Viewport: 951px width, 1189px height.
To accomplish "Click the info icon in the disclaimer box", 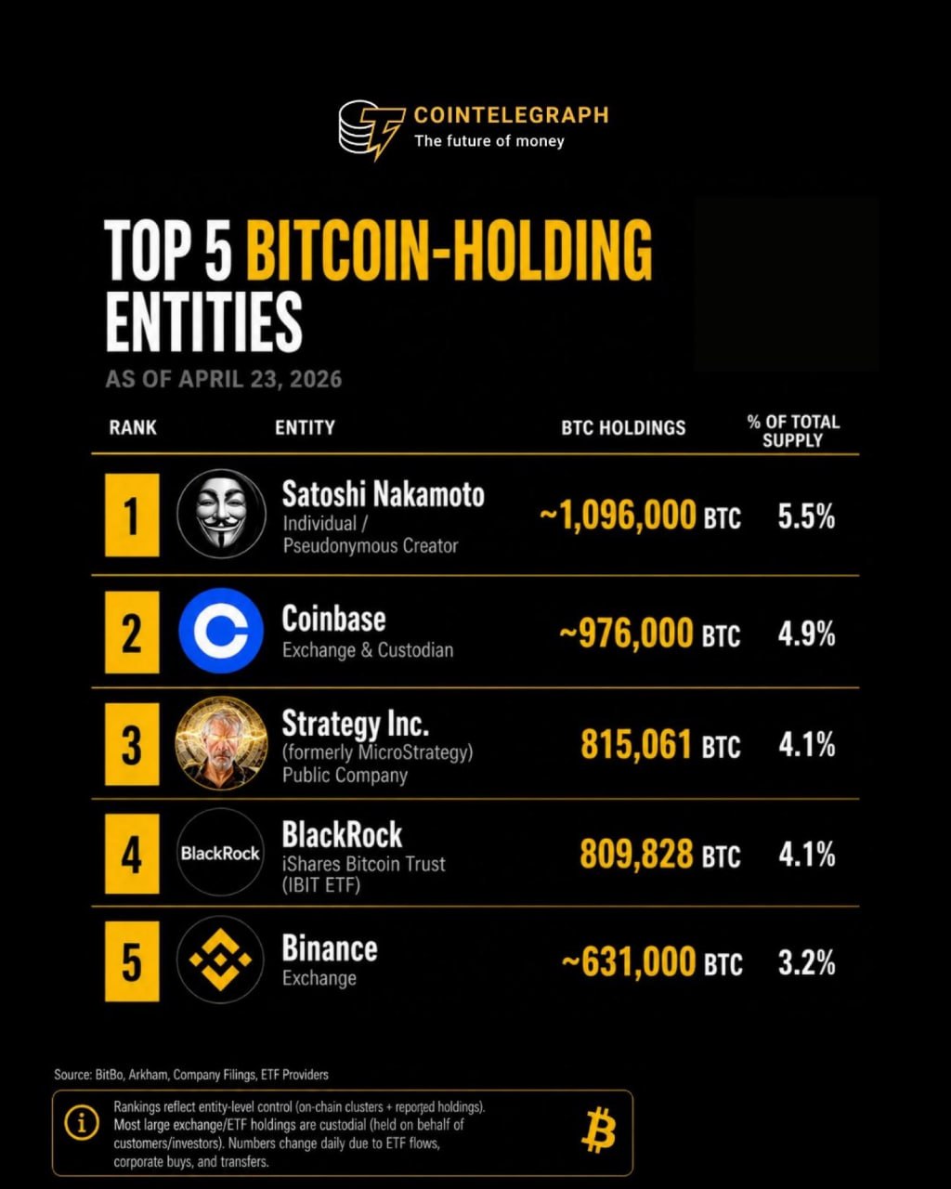I will click(82, 1123).
